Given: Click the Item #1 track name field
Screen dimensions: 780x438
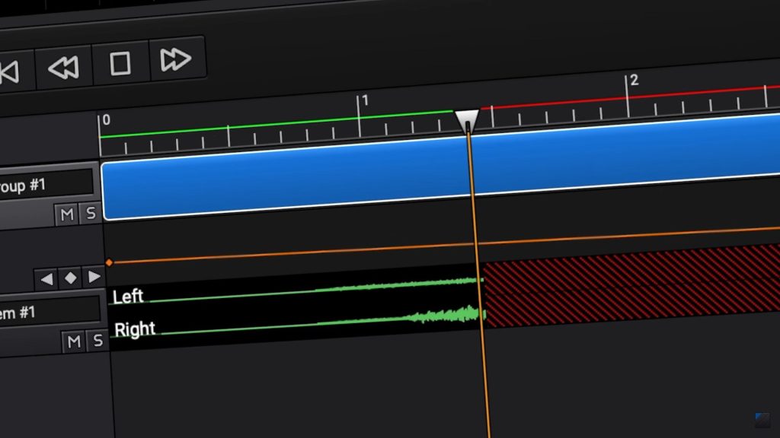Looking at the screenshot, I should (x=47, y=312).
